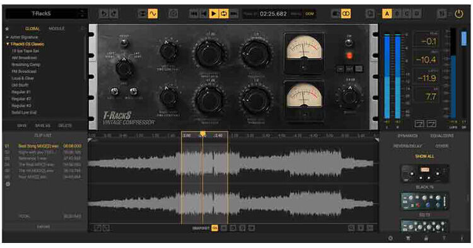This screenshot has height=248, width=473.
Task: Adjust the lower-right threshold knob
Action: 256,100
